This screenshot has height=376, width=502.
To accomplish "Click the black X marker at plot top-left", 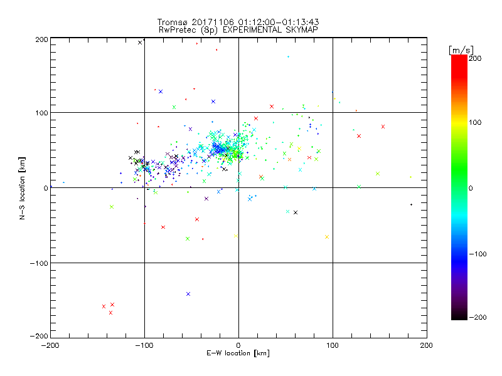I will (x=140, y=43).
